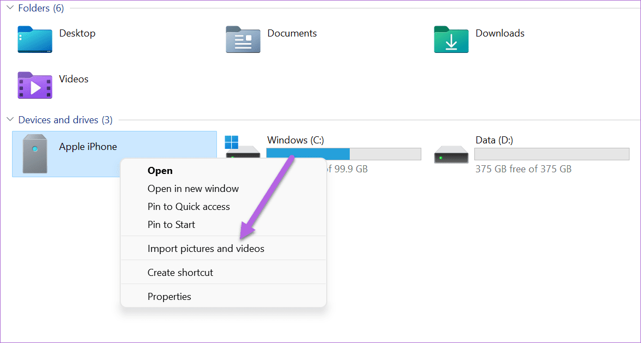
Task: Select Pin to Quick access
Action: pos(223,206)
